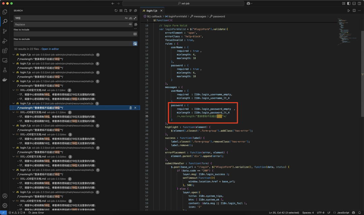Toggle Preserve Case in Replace field
The height and width of the screenshot is (215, 364).
pyautogui.click(x=130, y=24)
